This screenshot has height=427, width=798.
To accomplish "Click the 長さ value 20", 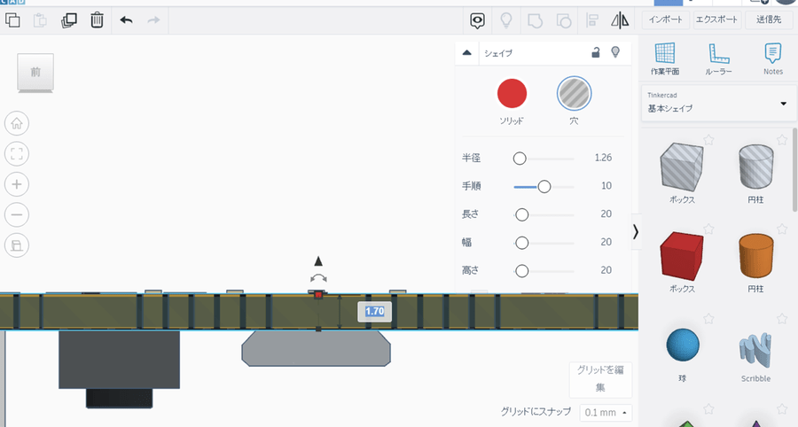I will (x=606, y=214).
